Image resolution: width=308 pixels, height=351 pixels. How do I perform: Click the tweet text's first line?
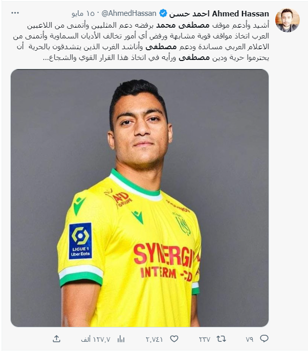pyautogui.click(x=148, y=25)
